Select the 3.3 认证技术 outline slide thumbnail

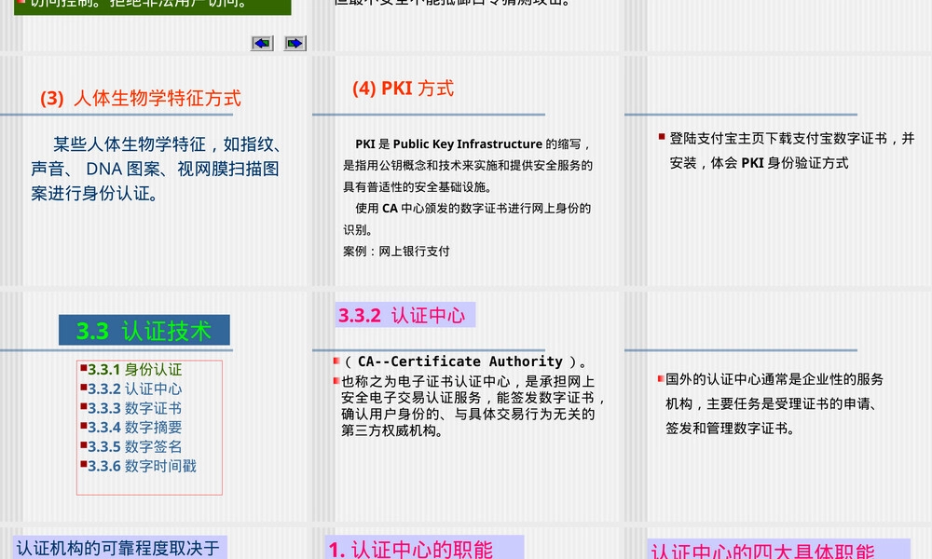pos(156,407)
